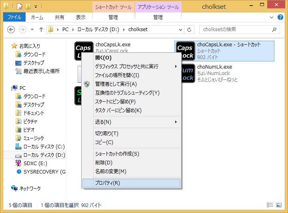Click ローカル ディスク (D:) breadcrumb segment

(x=98, y=30)
